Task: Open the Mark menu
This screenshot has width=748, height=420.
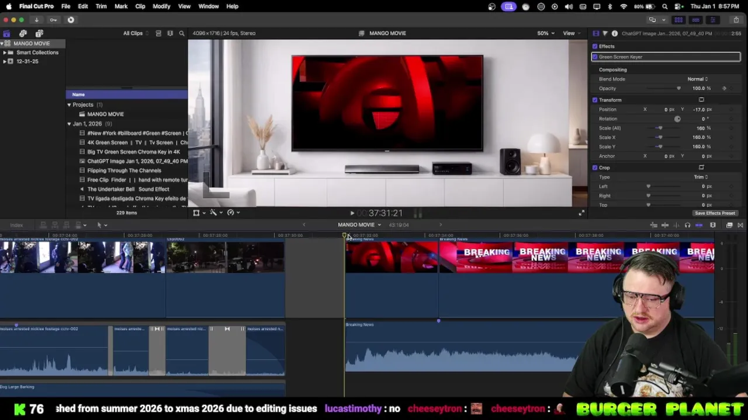Action: pyautogui.click(x=121, y=6)
